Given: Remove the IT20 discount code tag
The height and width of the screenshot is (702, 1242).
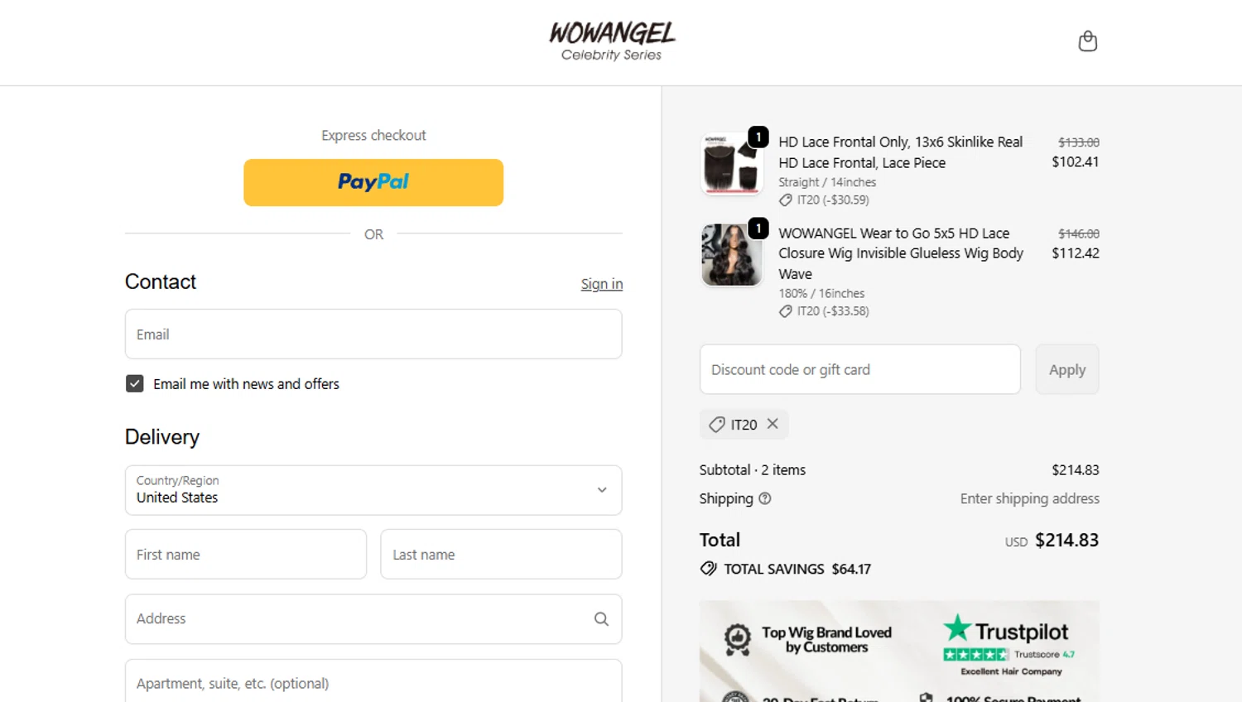Looking at the screenshot, I should point(773,424).
